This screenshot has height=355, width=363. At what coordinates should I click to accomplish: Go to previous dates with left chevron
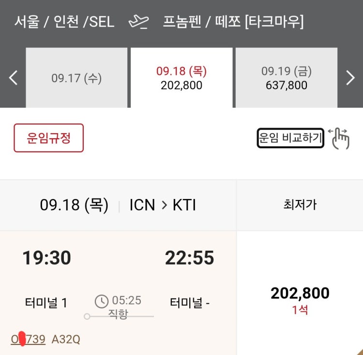pyautogui.click(x=13, y=78)
